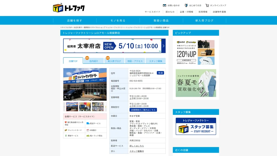The width and height of the screenshot is (277, 156).
Task: Open the オンラインストア link
Action: pos(218,5)
